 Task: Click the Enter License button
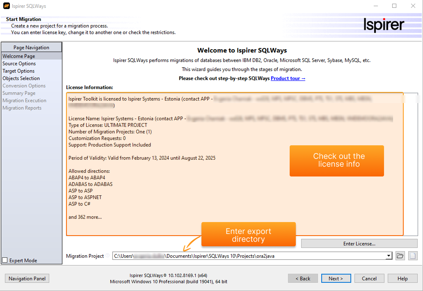click(359, 243)
